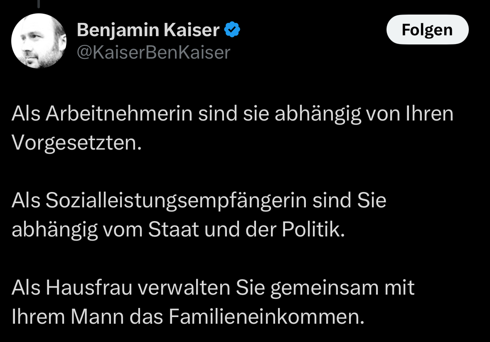Click Benjamin Kaiser's profile picture
The image size is (490, 342).
(39, 41)
